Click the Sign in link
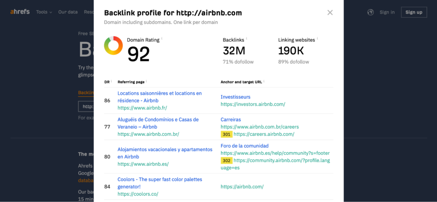The image size is (437, 202). 387,12
